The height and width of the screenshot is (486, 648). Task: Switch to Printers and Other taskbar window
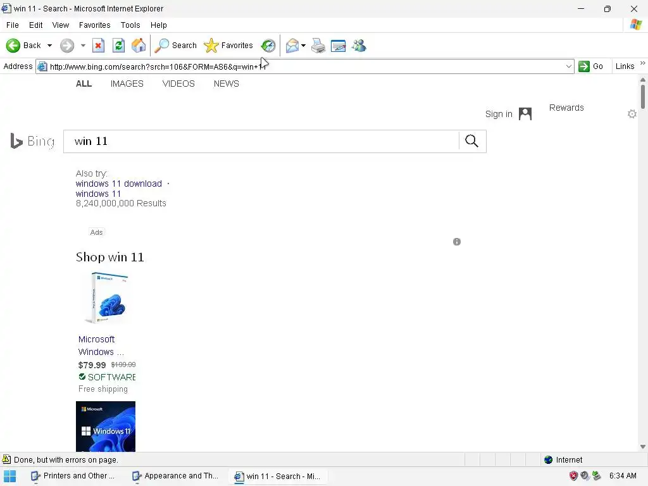(x=73, y=476)
